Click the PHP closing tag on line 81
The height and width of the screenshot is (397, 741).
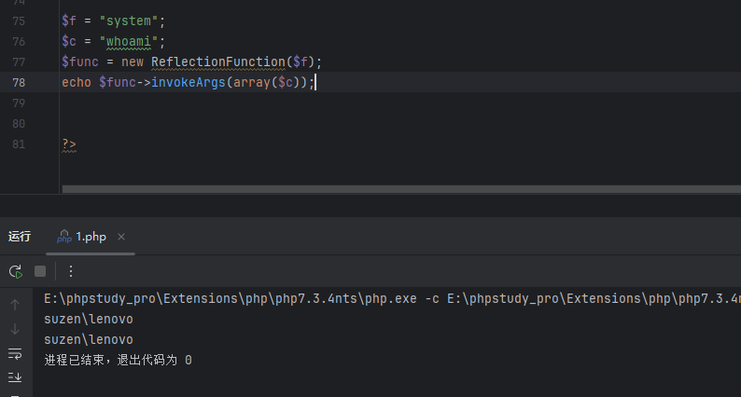(x=69, y=144)
